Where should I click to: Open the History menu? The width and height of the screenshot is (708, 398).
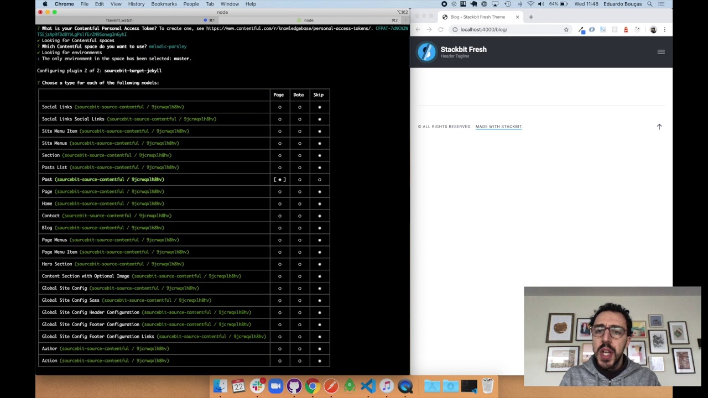pos(136,4)
